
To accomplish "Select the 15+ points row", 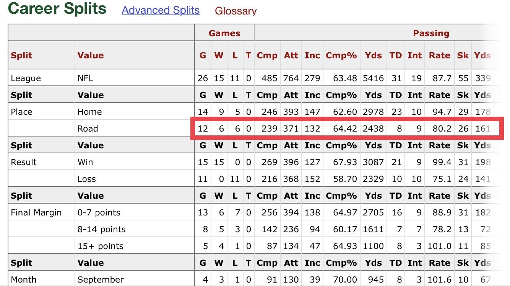I will click(254, 246).
